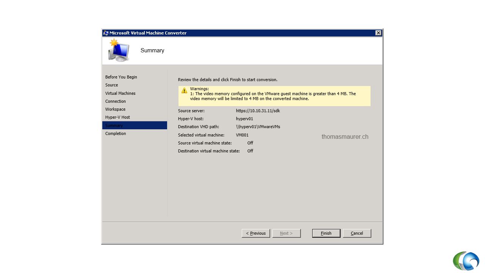Open the Workspace step
Screen dimensions: 485x273
coord(116,109)
